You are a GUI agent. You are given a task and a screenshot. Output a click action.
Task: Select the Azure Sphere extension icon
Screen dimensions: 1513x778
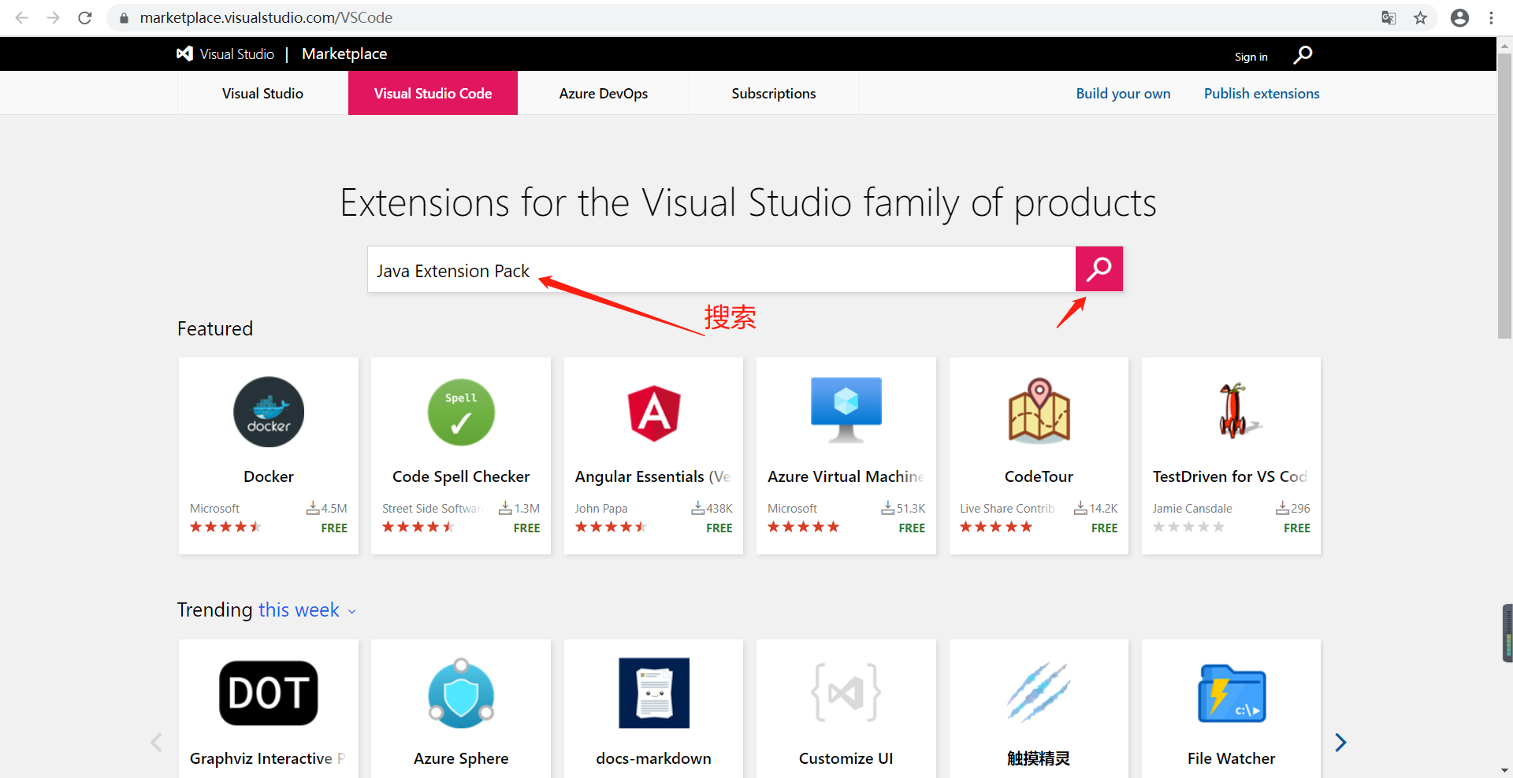tap(460, 693)
